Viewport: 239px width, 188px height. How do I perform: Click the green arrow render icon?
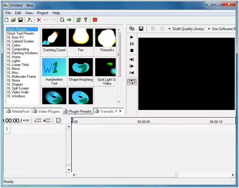click(x=69, y=20)
